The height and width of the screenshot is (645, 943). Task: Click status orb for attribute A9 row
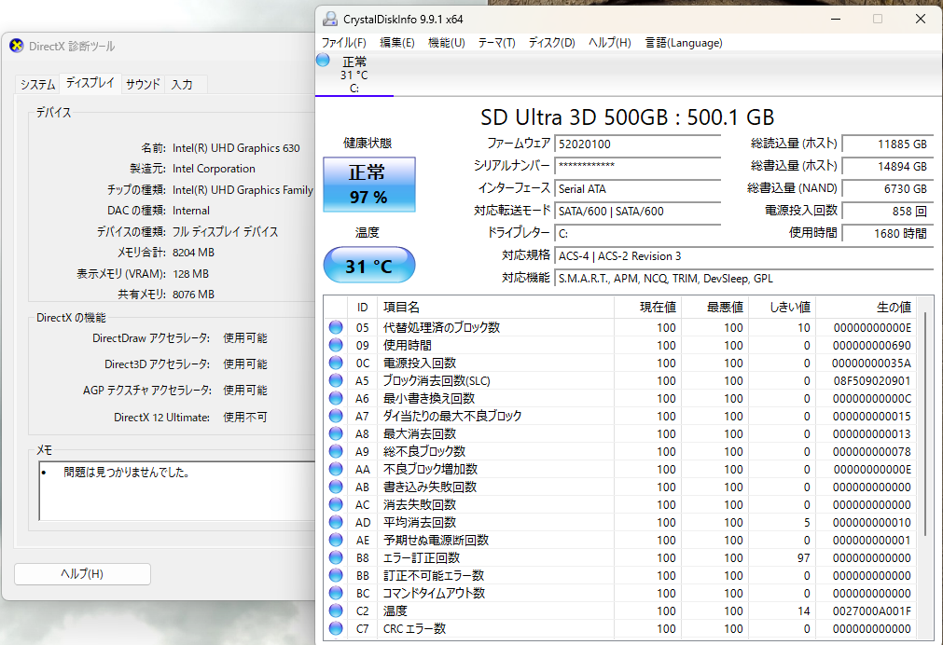click(336, 451)
